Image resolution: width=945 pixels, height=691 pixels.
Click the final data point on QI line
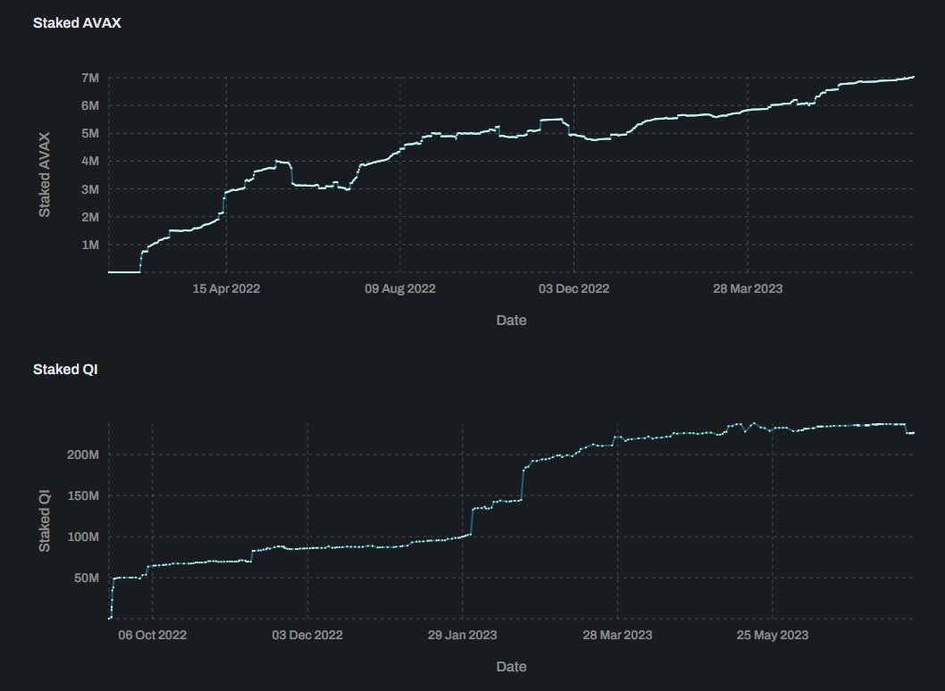[913, 433]
